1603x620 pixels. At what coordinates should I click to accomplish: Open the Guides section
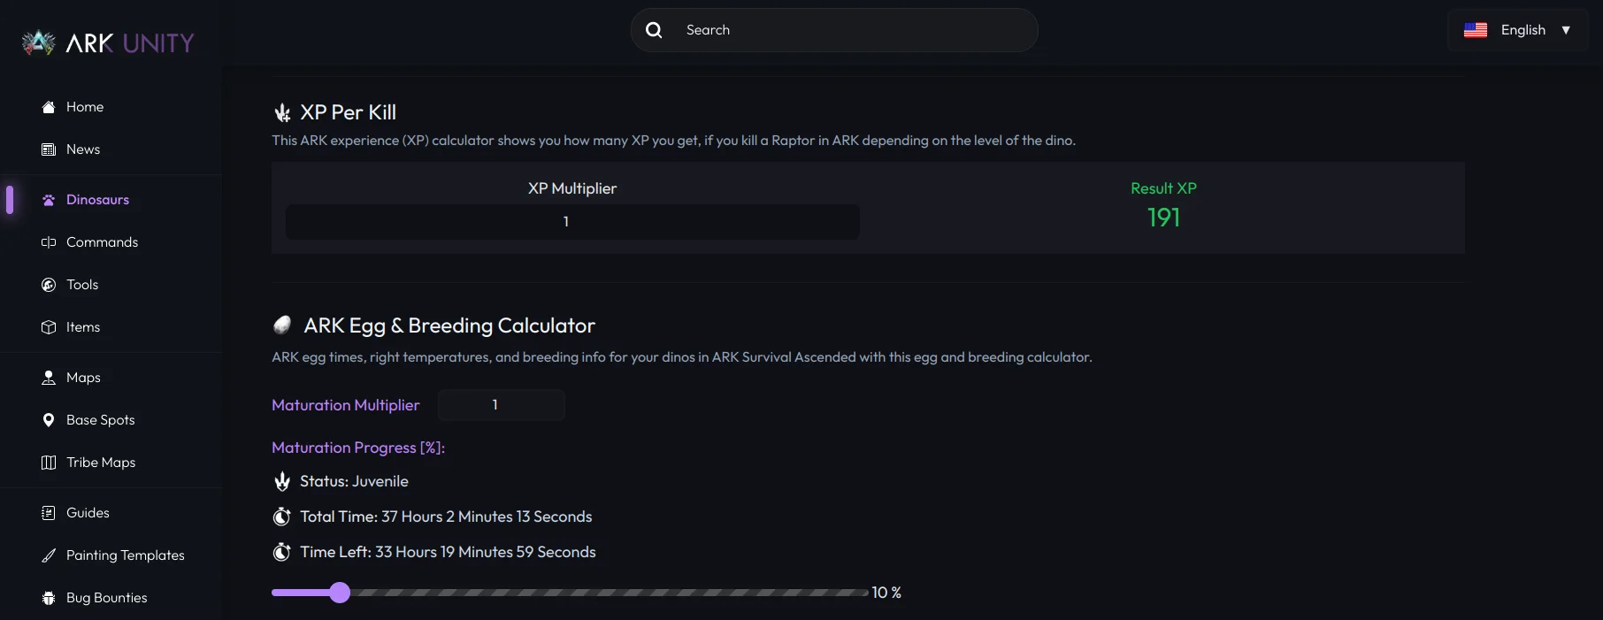(88, 513)
